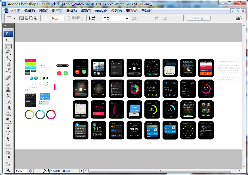Open the 选择(S) menu

pos(71,11)
